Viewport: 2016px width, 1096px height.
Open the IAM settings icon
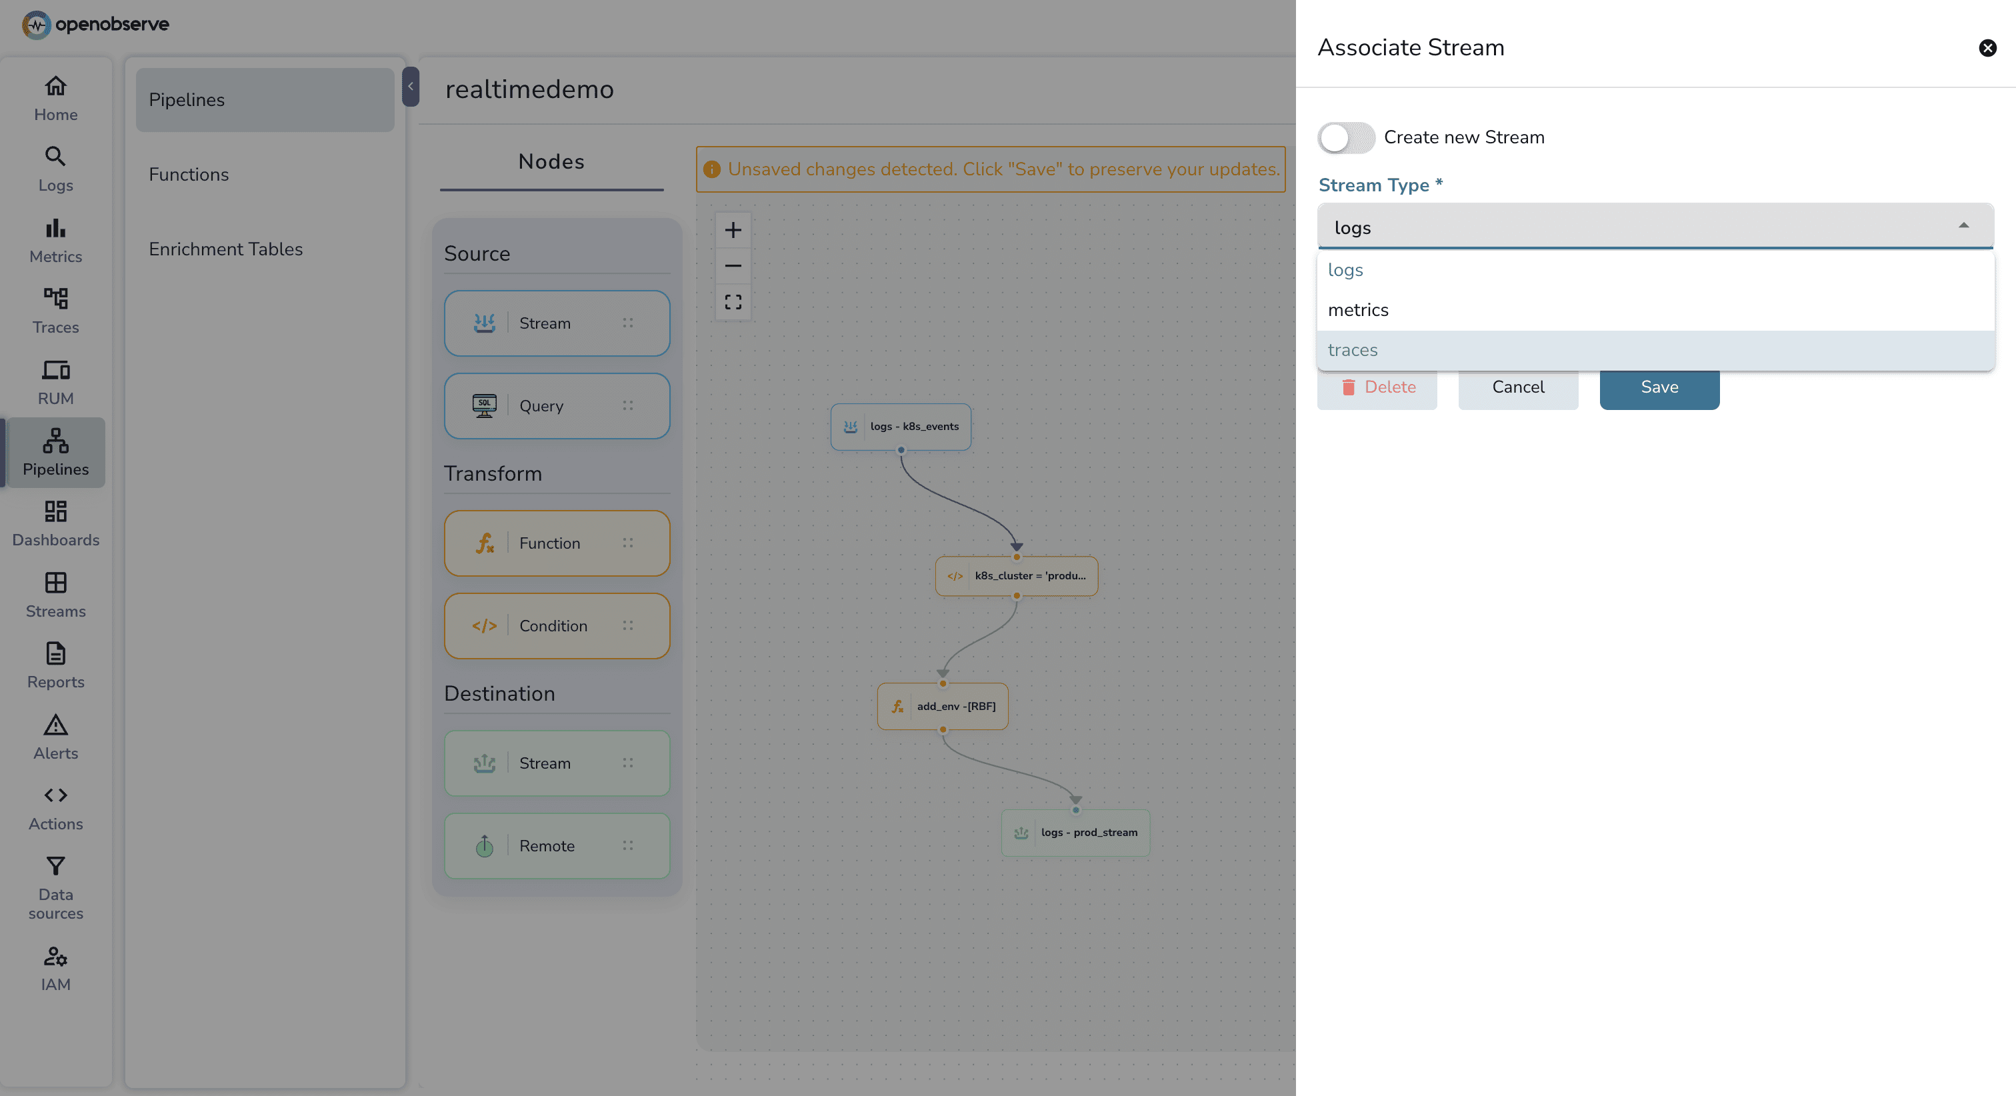pyautogui.click(x=55, y=967)
